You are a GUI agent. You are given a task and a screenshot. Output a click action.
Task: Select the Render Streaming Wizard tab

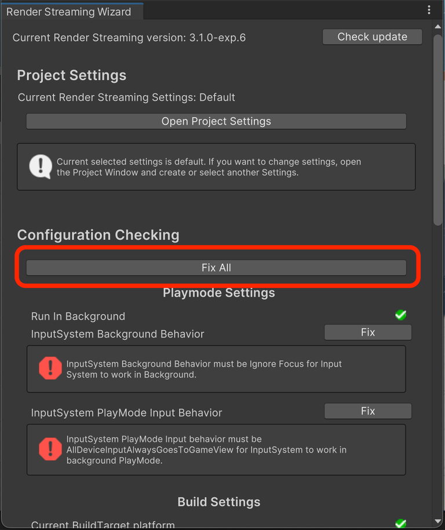coord(70,10)
